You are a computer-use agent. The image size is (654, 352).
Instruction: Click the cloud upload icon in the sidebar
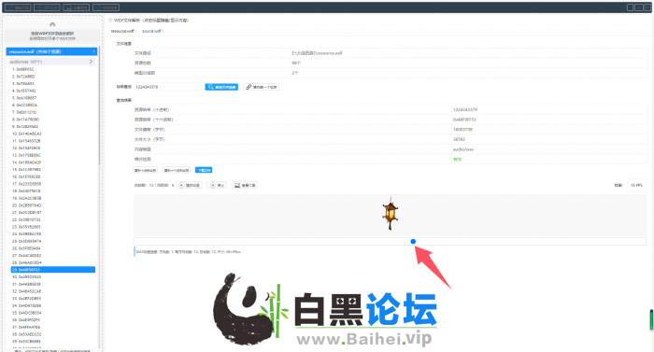coord(52,24)
